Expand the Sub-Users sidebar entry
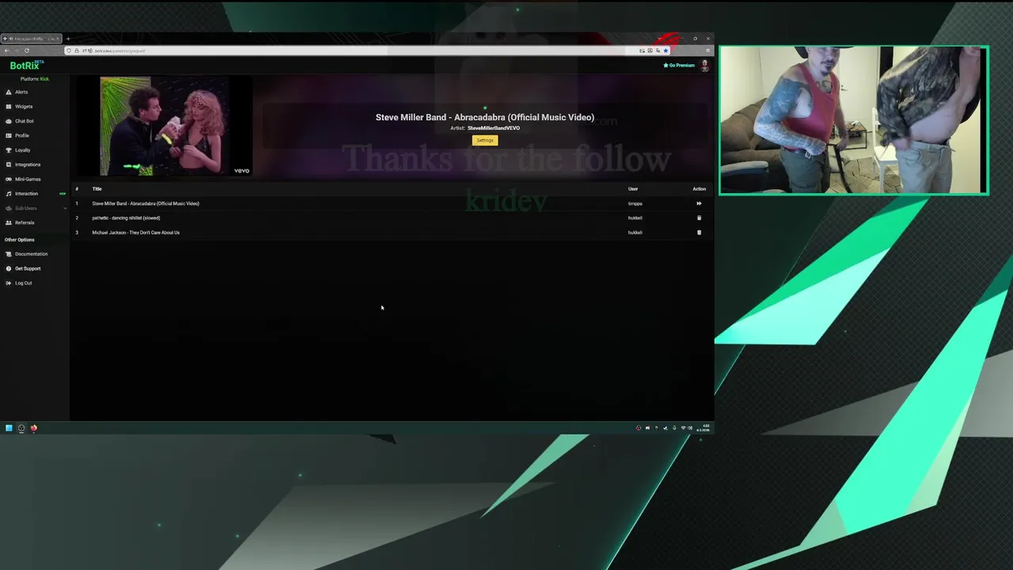This screenshot has width=1013, height=570. coord(35,208)
